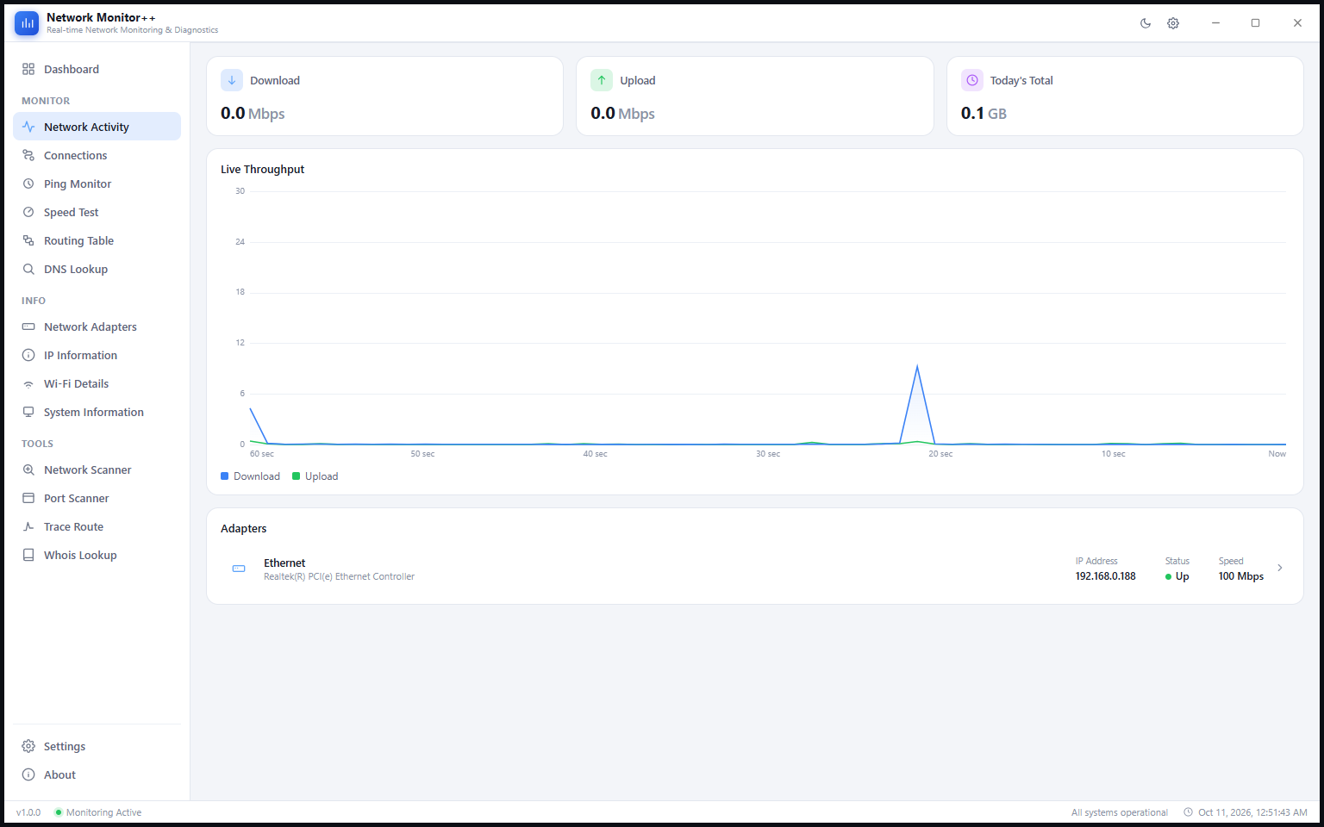The height and width of the screenshot is (827, 1324).
Task: Click the Network Scanner search icon
Action: (x=28, y=469)
